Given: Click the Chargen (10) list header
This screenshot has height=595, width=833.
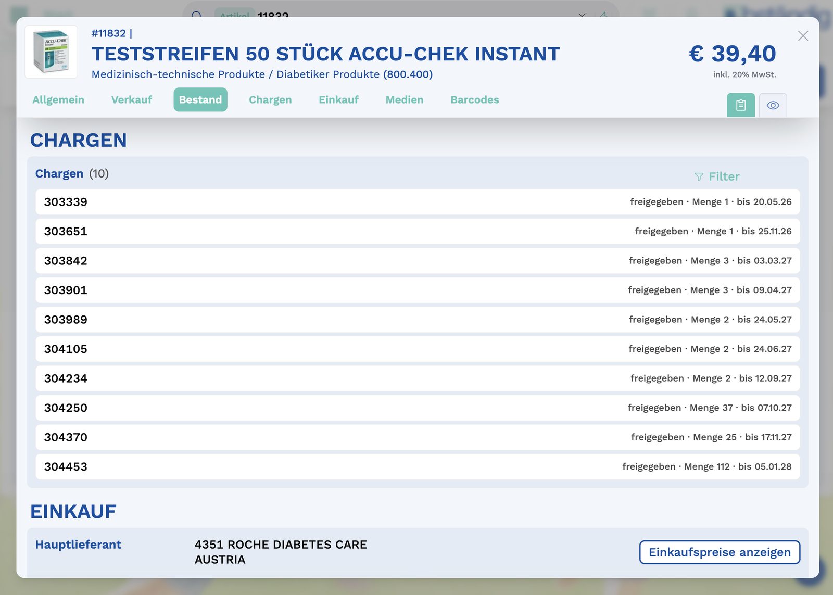Looking at the screenshot, I should [x=72, y=174].
